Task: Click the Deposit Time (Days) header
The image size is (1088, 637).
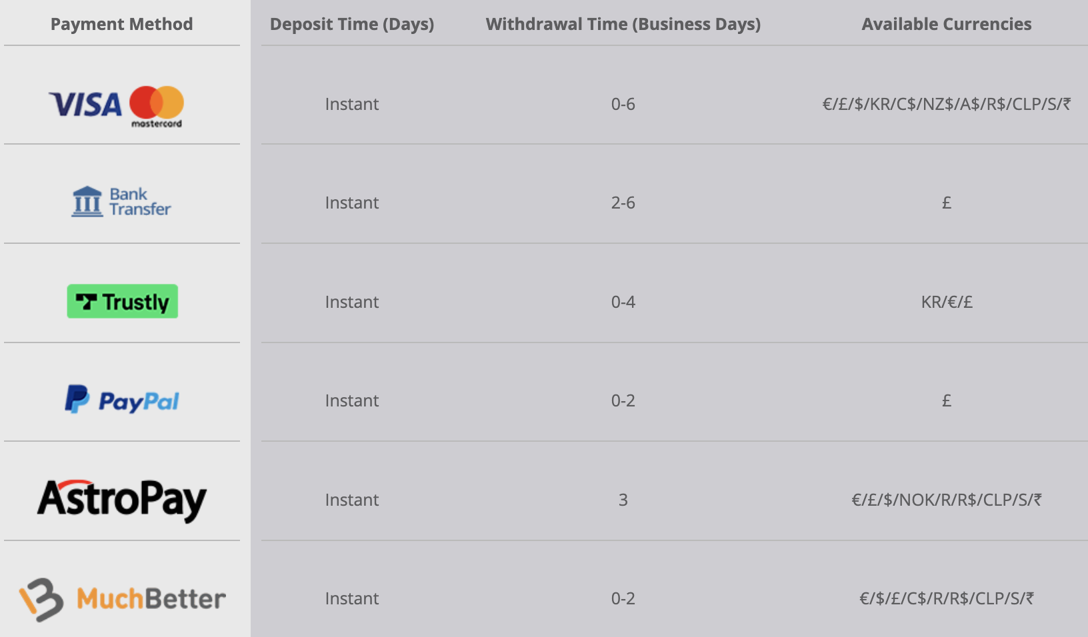Action: [x=352, y=25]
